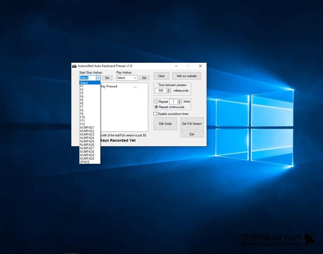The width and height of the screenshot is (323, 254).
Task: Pick F9 in the dropdown list
Action: click(90, 114)
